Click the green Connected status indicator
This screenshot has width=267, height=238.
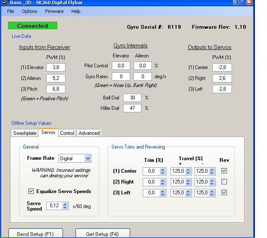(33, 26)
